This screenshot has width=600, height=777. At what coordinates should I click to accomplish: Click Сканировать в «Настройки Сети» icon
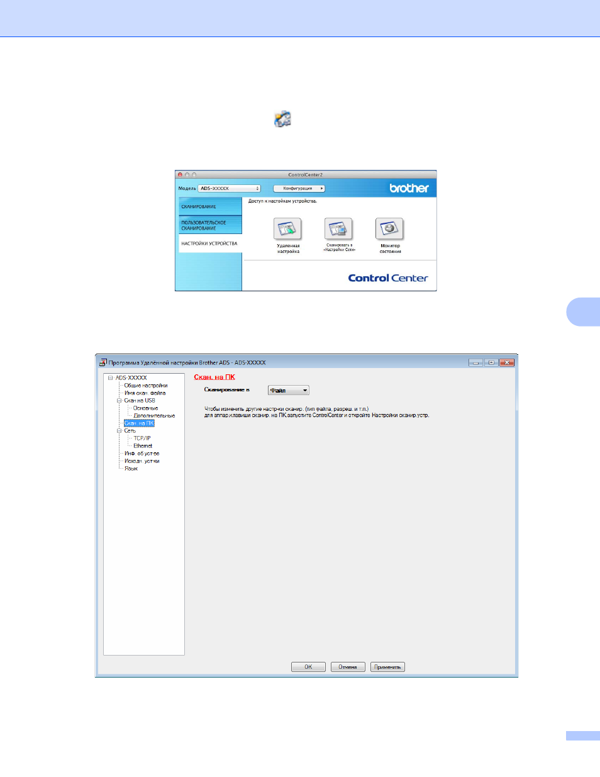(x=338, y=228)
